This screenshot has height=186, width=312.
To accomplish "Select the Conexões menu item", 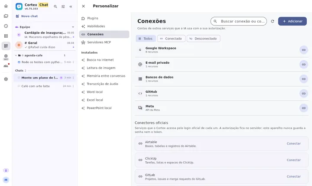I will coord(104,34).
